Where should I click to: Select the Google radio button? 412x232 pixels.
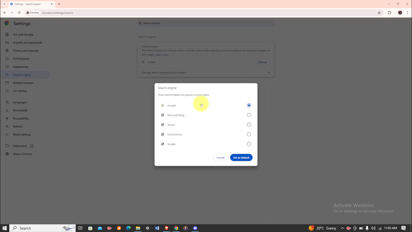pos(249,105)
